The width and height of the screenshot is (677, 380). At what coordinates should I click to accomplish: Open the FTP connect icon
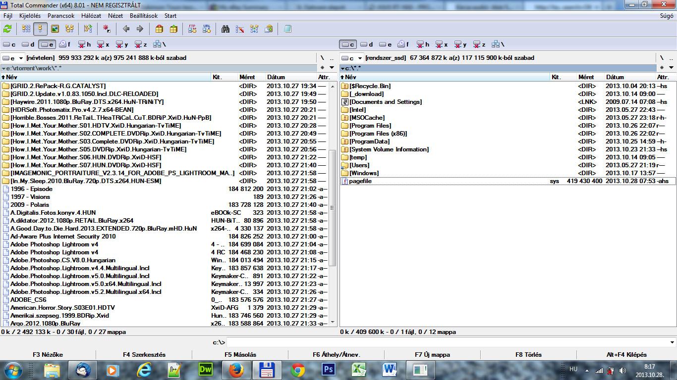pos(192,29)
